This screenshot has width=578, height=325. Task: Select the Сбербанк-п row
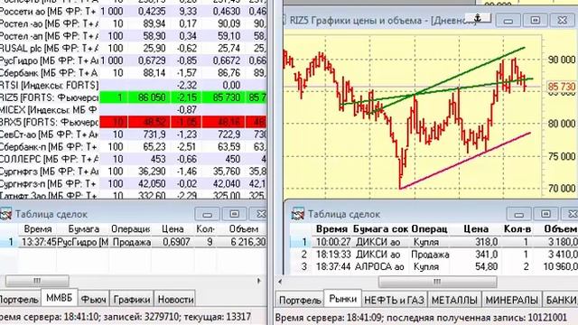click(133, 146)
